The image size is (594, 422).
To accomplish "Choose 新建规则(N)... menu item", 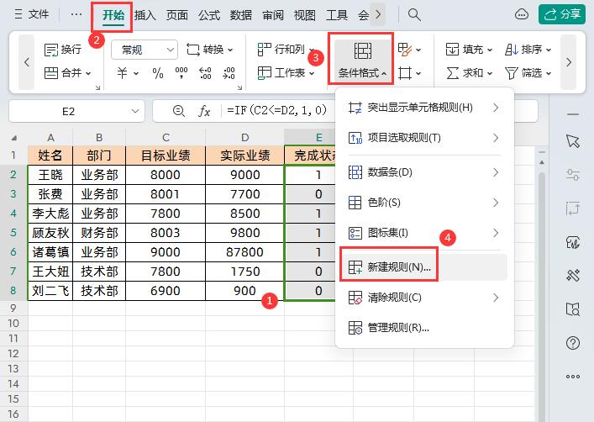I will (x=424, y=267).
